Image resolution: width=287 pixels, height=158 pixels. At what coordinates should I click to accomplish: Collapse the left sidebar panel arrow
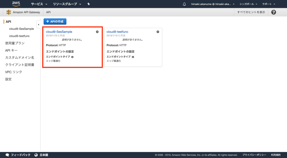[38, 24]
